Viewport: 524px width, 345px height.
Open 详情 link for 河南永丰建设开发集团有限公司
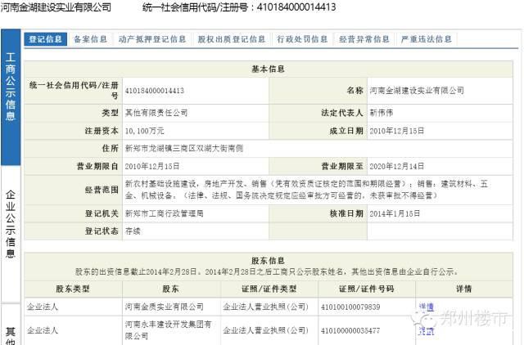[427, 330]
